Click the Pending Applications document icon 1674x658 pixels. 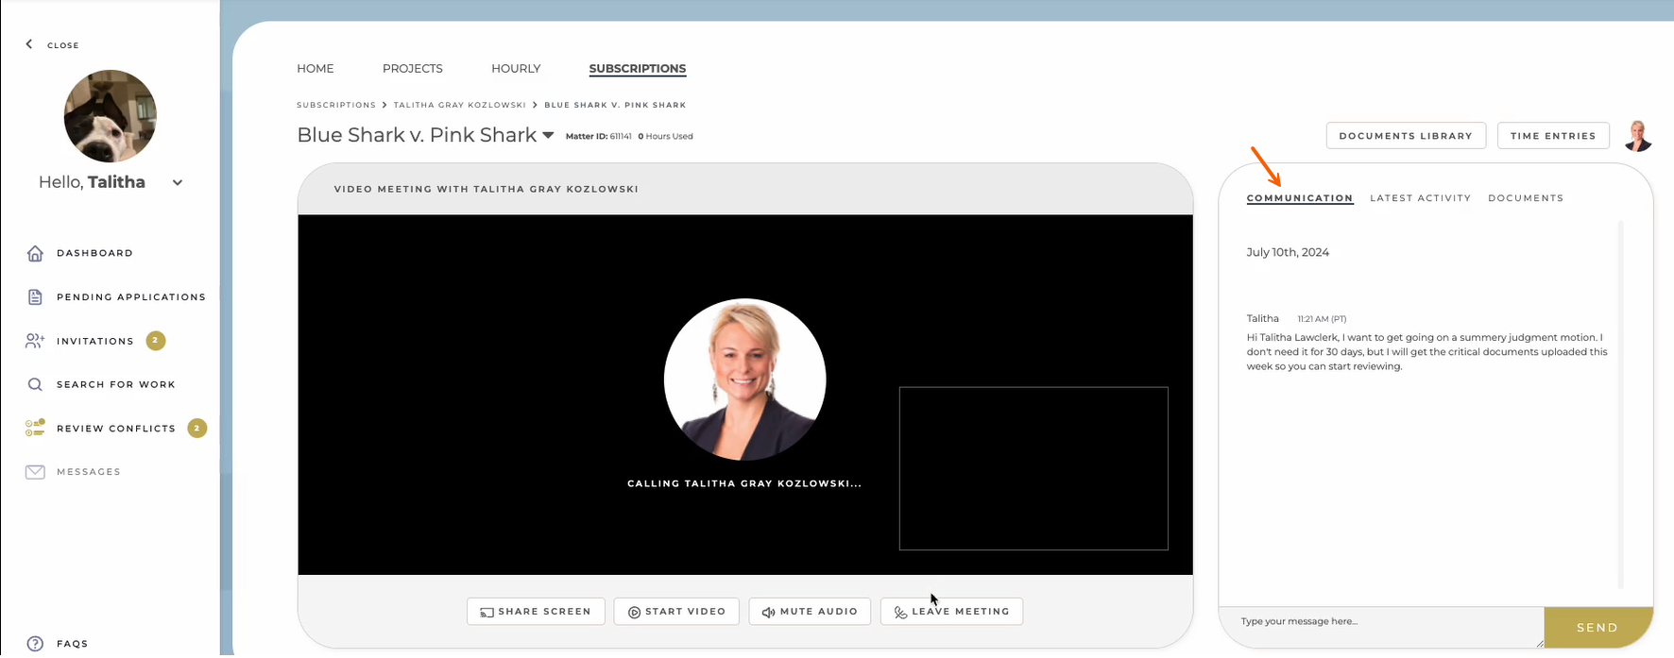pos(35,296)
